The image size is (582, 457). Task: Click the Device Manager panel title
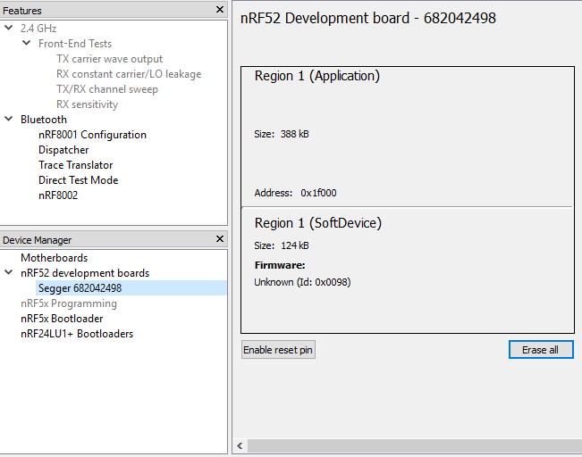pyautogui.click(x=37, y=240)
